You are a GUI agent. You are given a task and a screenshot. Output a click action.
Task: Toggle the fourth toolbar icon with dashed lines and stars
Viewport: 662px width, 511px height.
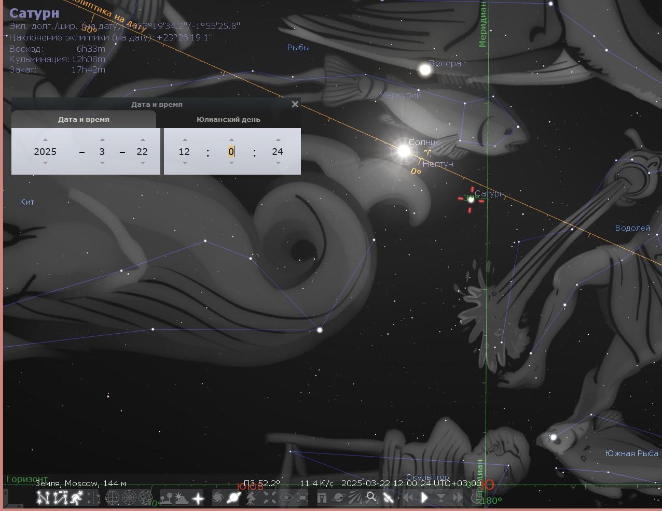click(94, 498)
